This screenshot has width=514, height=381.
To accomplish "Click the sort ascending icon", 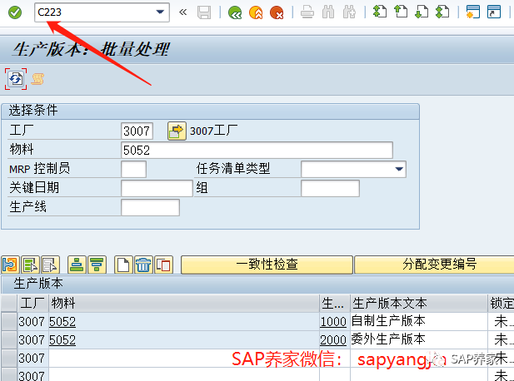I will click(x=77, y=265).
